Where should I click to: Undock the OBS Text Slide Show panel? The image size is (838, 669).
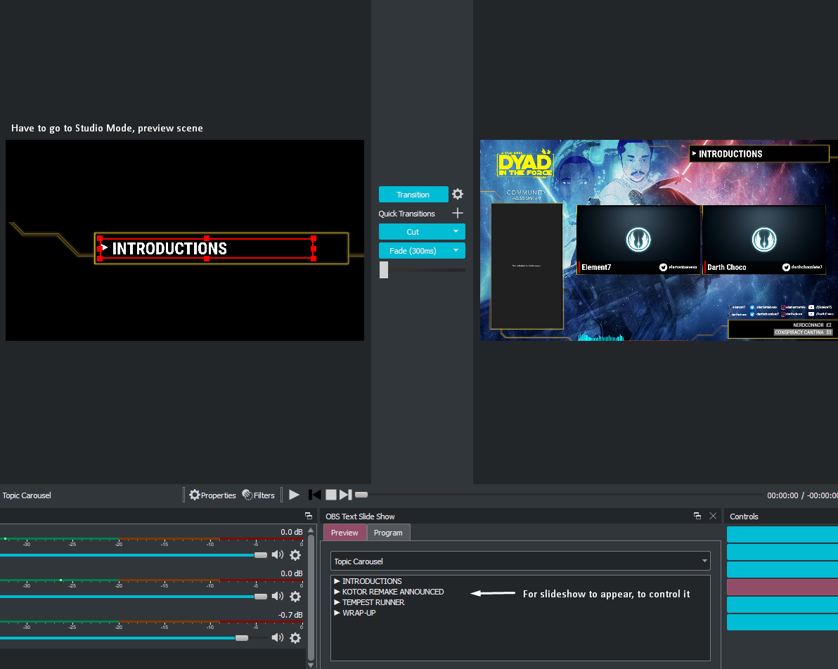click(697, 516)
